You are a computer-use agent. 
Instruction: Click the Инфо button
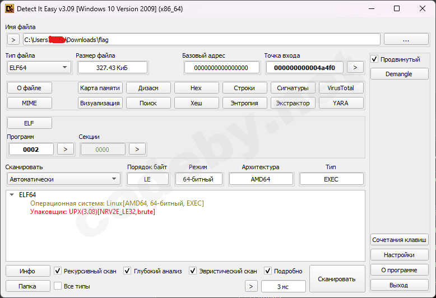[27, 271]
